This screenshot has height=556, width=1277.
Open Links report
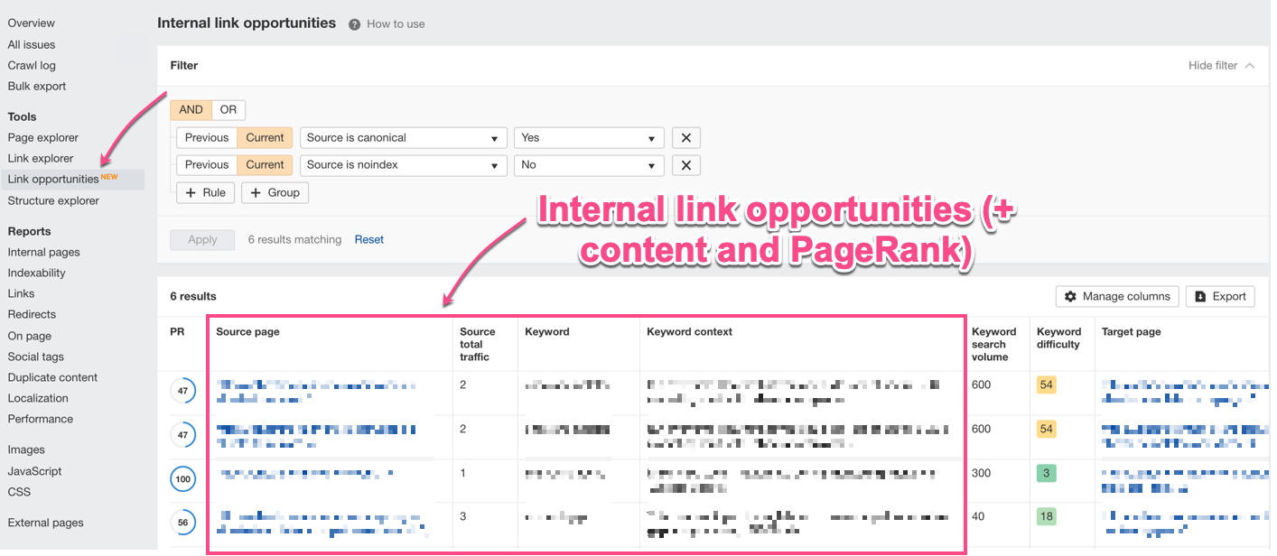[x=21, y=294]
